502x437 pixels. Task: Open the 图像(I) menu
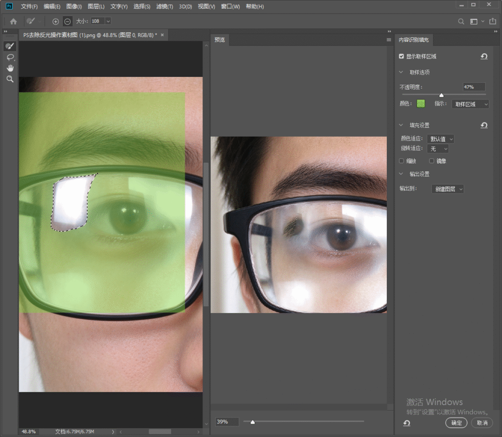[x=74, y=6]
